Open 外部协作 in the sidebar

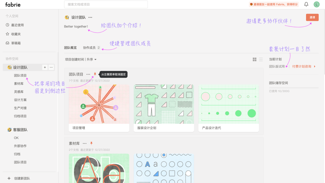(20, 146)
